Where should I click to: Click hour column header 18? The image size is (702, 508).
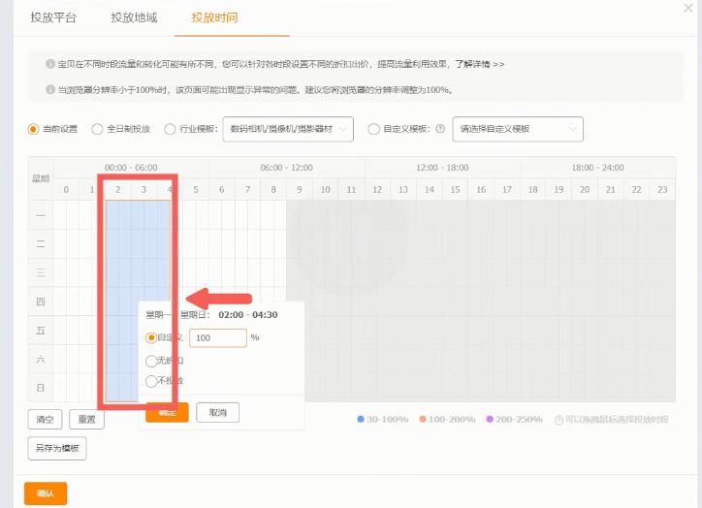[x=532, y=190]
